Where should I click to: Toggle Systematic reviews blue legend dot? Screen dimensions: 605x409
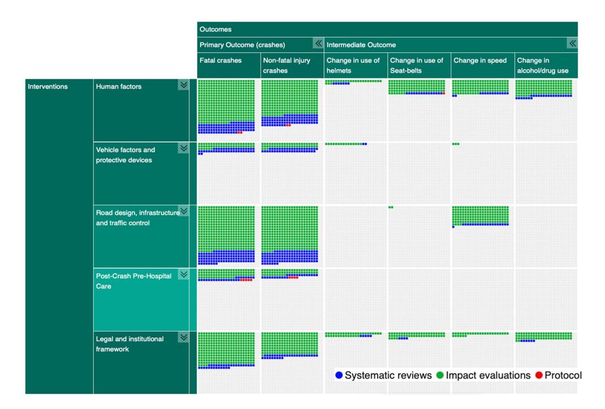(339, 375)
